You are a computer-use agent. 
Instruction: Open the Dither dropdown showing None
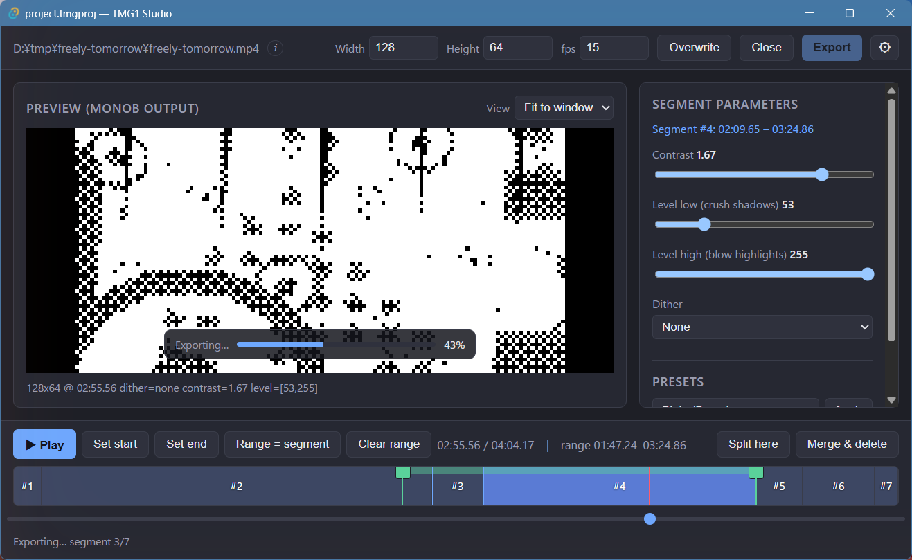[762, 327]
